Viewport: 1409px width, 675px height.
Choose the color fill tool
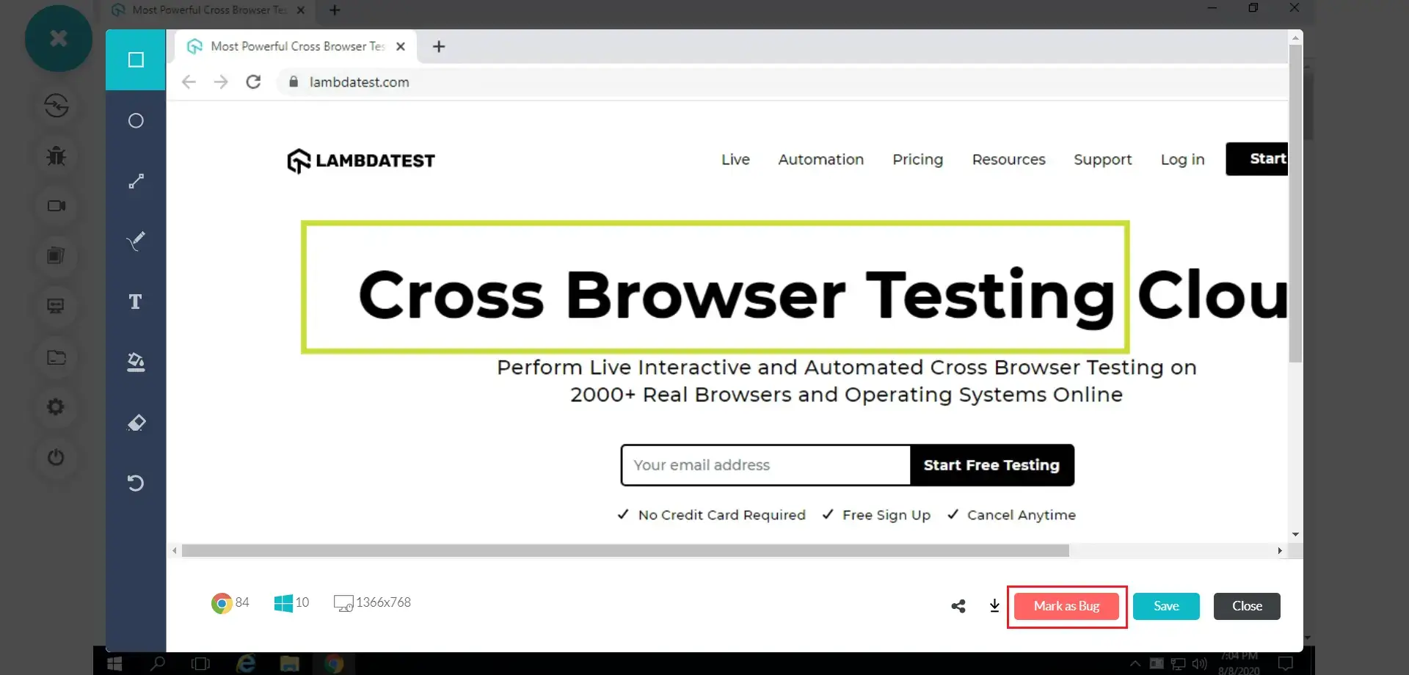[136, 362]
